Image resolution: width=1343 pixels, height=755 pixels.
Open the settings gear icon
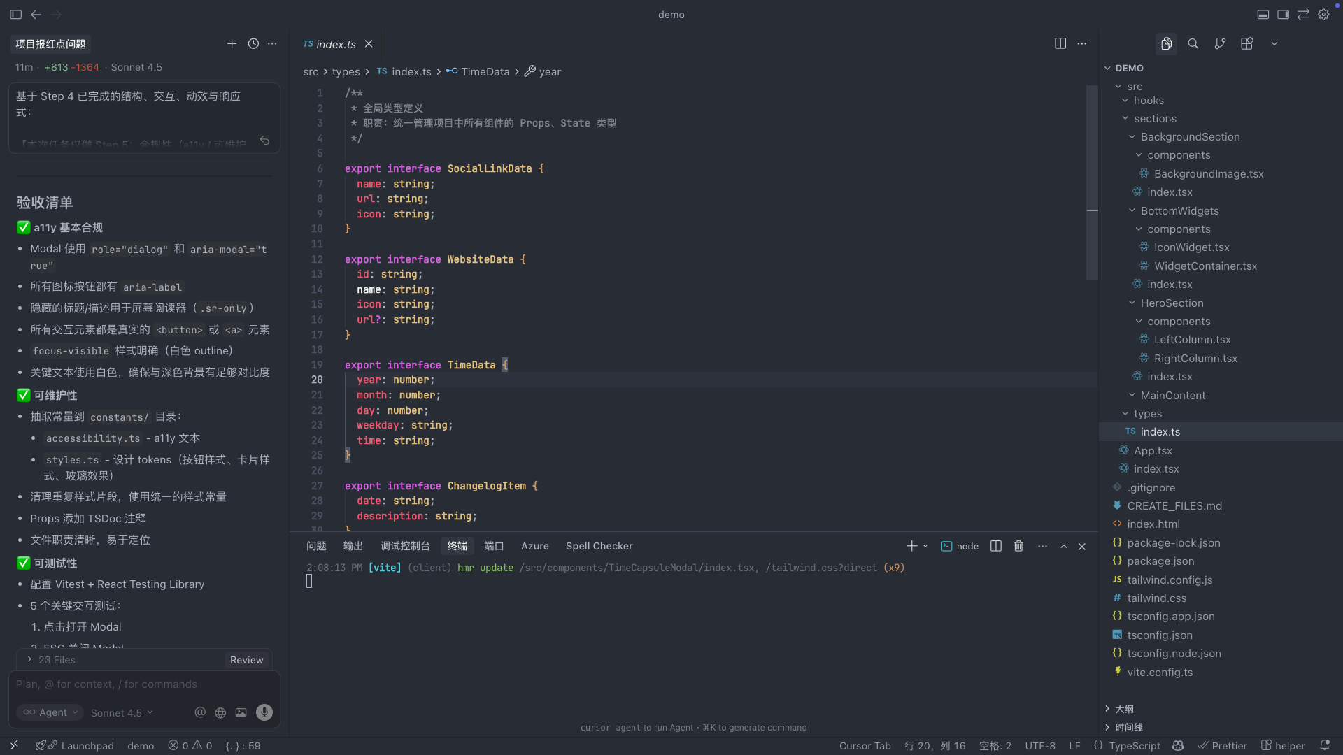1323,14
